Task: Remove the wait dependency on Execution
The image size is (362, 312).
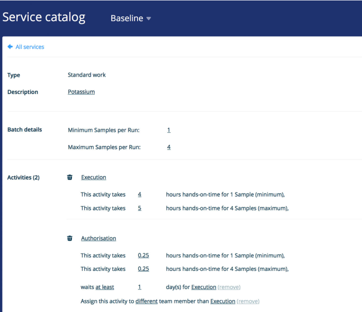Action: tap(229, 287)
